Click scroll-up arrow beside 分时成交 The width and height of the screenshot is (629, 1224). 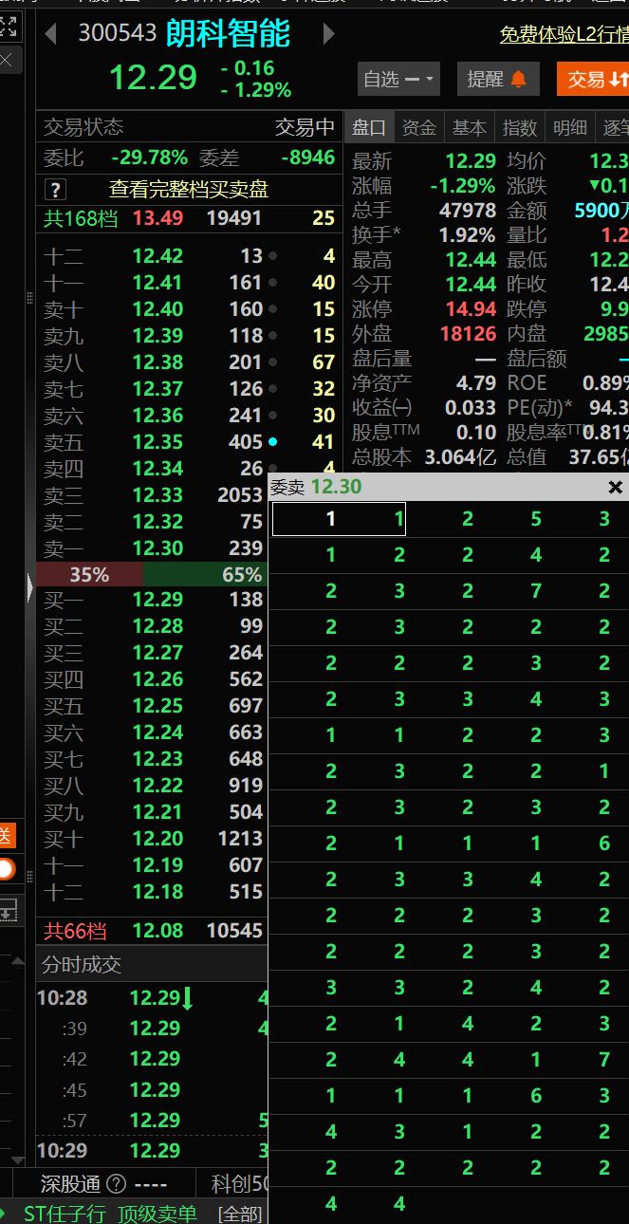pos(18,961)
